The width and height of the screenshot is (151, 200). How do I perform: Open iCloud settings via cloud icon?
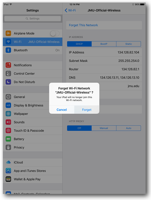[8, 162]
